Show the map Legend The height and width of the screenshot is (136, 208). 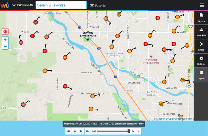201,75
